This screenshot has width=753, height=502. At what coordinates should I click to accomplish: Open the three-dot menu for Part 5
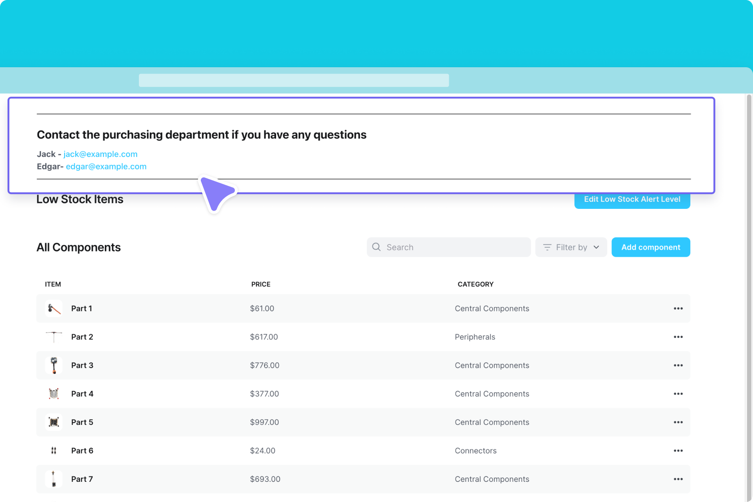click(678, 422)
